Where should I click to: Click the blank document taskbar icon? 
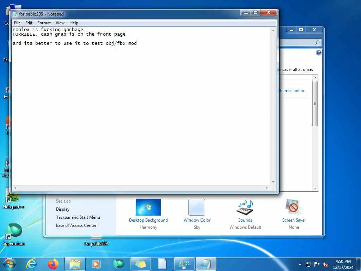[162, 264]
